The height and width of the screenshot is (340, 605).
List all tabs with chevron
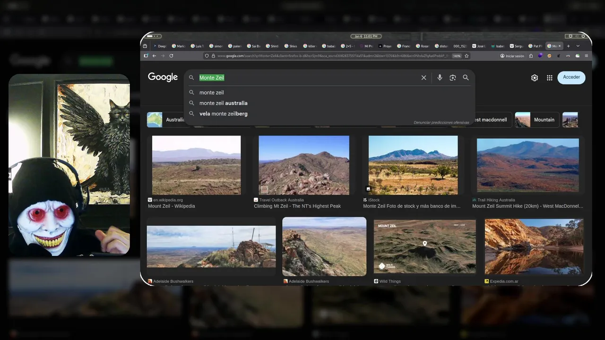pos(578,46)
